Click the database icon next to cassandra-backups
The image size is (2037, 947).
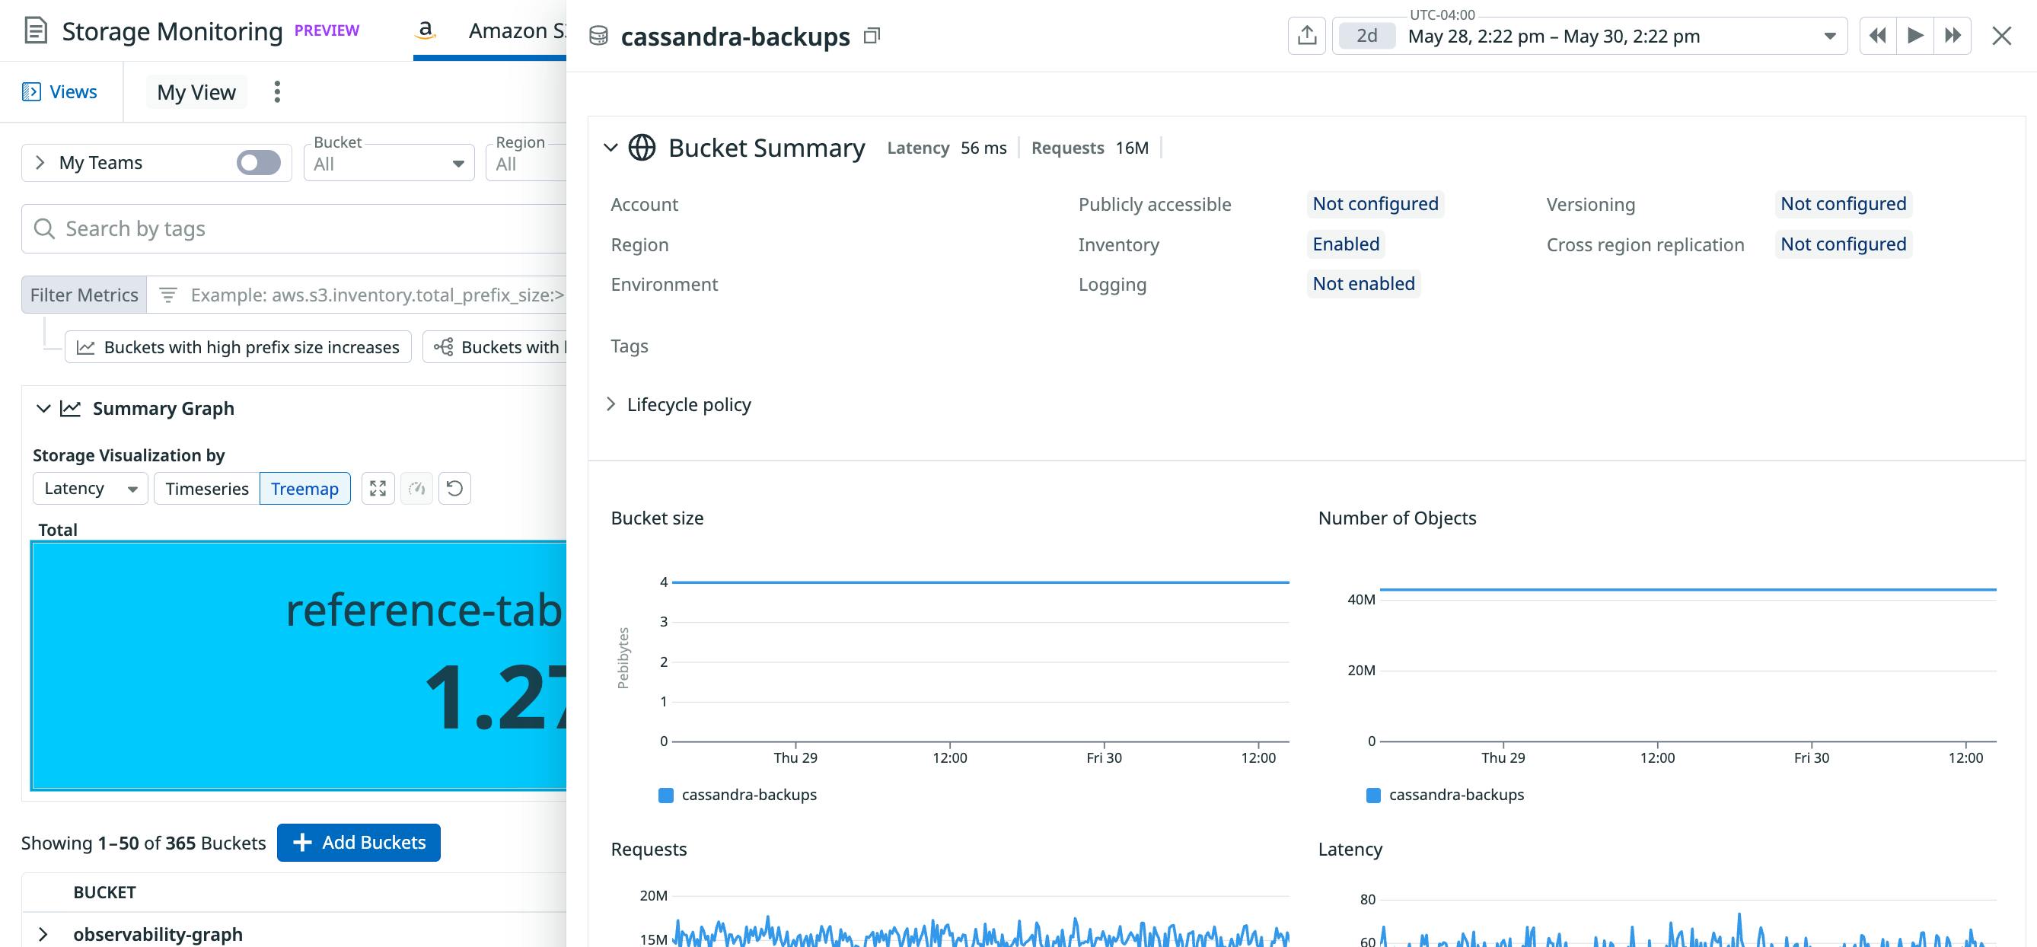click(598, 37)
